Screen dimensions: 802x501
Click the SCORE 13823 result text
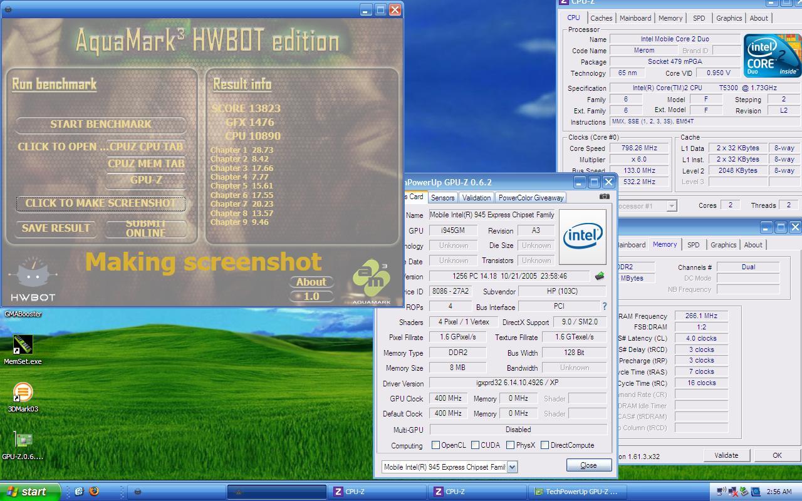[x=246, y=108]
